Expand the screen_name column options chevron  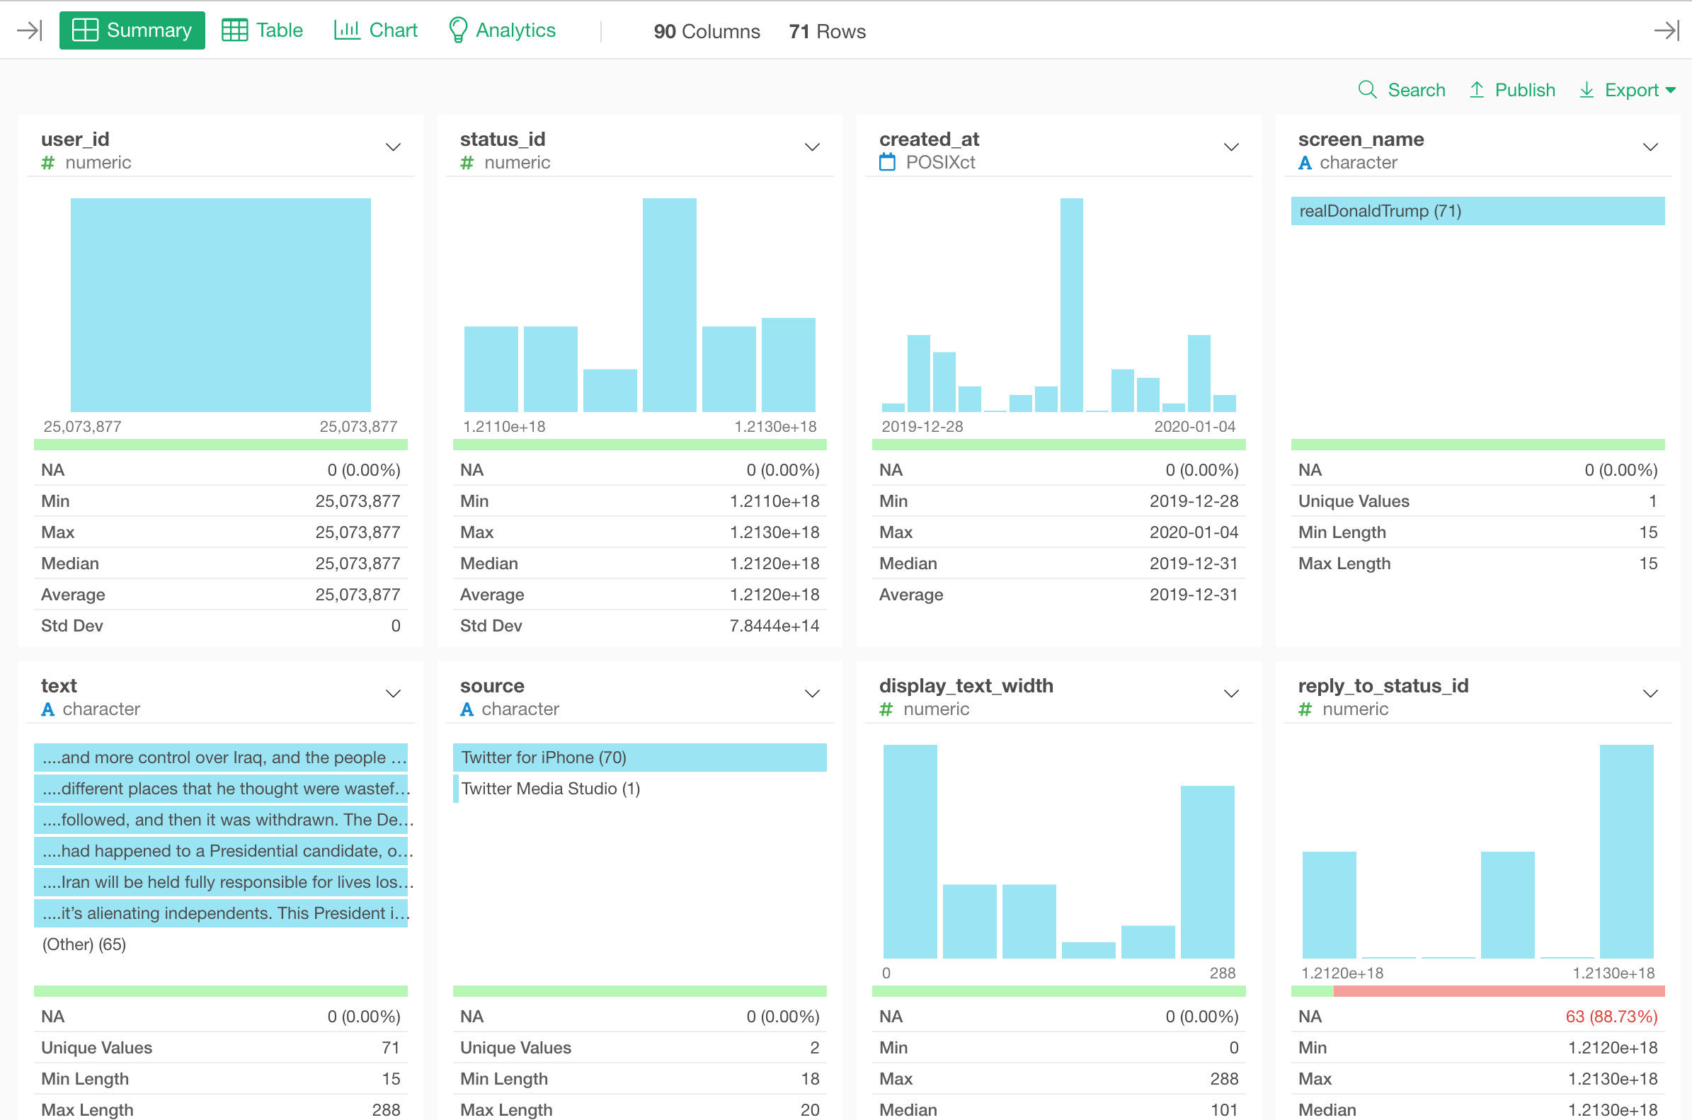coord(1650,147)
